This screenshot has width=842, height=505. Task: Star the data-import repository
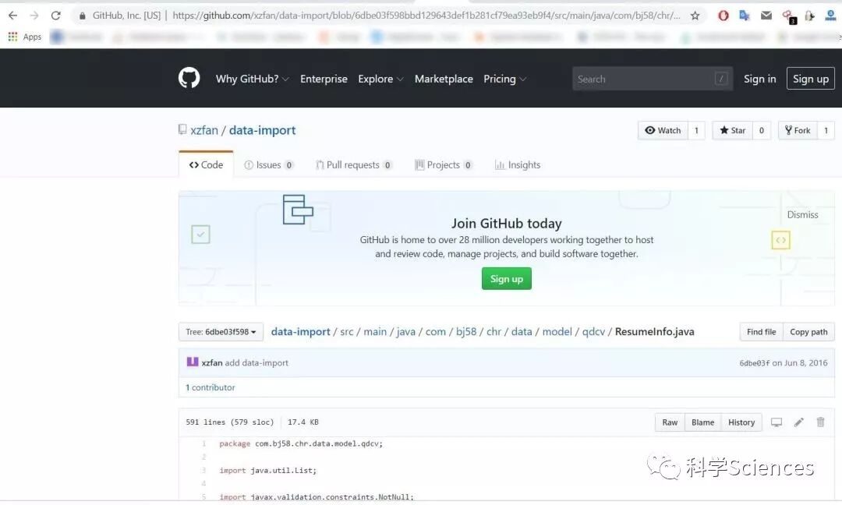[x=732, y=130]
